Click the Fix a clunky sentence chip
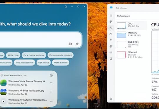This screenshot has width=159, height=109. coord(34,55)
